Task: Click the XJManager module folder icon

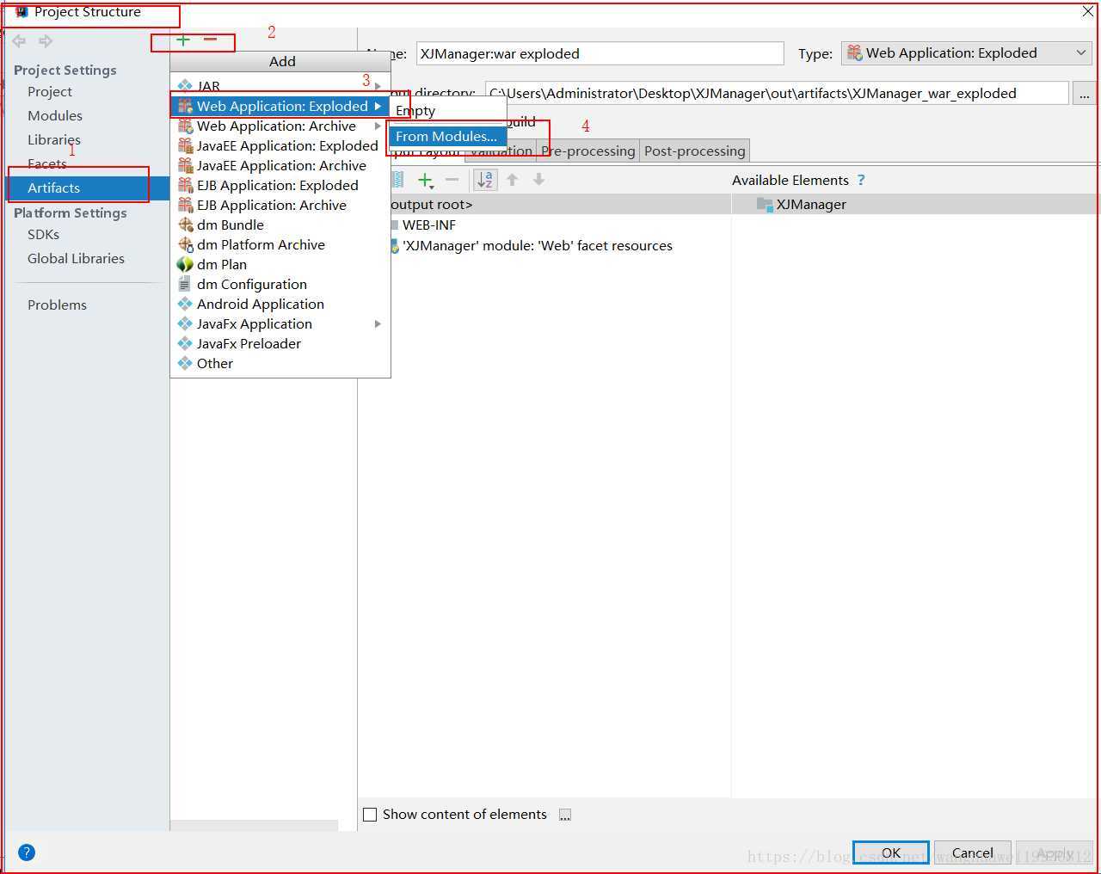Action: tap(765, 204)
